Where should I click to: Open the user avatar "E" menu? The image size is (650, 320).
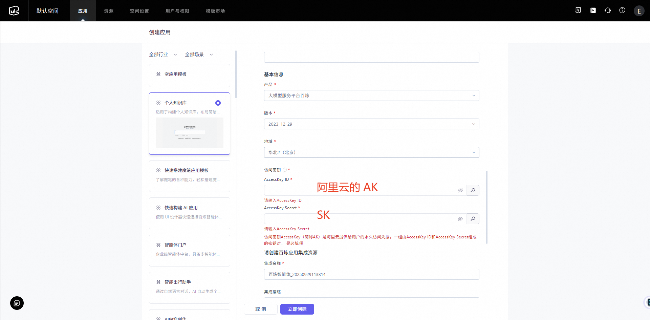point(639,11)
